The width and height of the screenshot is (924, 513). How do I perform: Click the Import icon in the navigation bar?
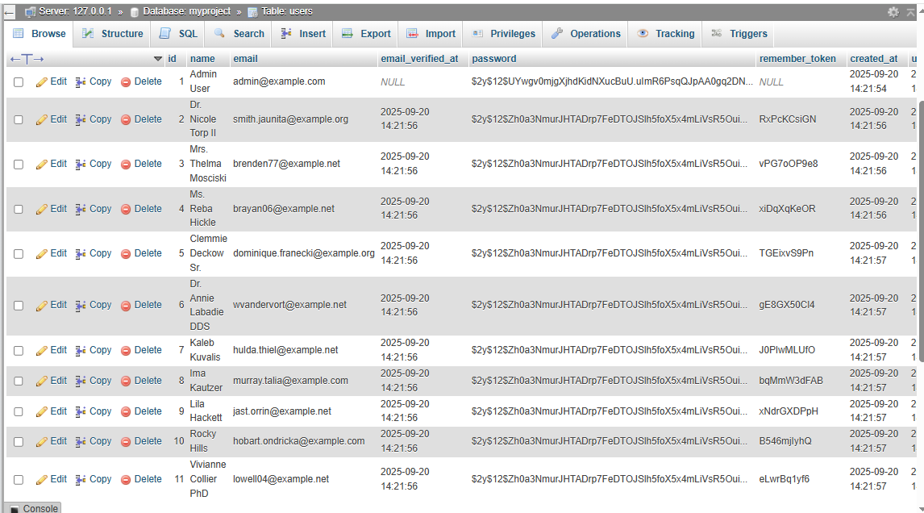[413, 33]
